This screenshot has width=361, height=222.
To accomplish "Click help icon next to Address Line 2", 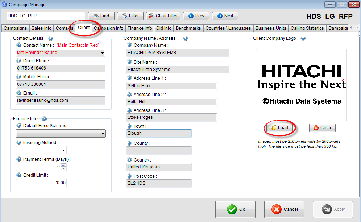I will click(130, 94).
